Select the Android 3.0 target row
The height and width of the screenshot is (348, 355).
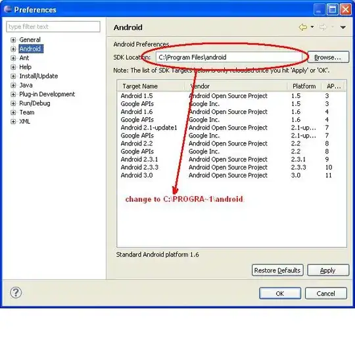click(232, 175)
